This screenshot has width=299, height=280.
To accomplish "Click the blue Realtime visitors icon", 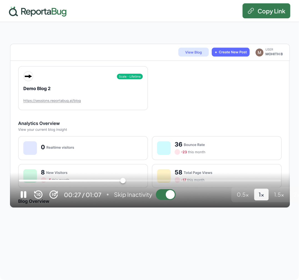I will (x=30, y=148).
